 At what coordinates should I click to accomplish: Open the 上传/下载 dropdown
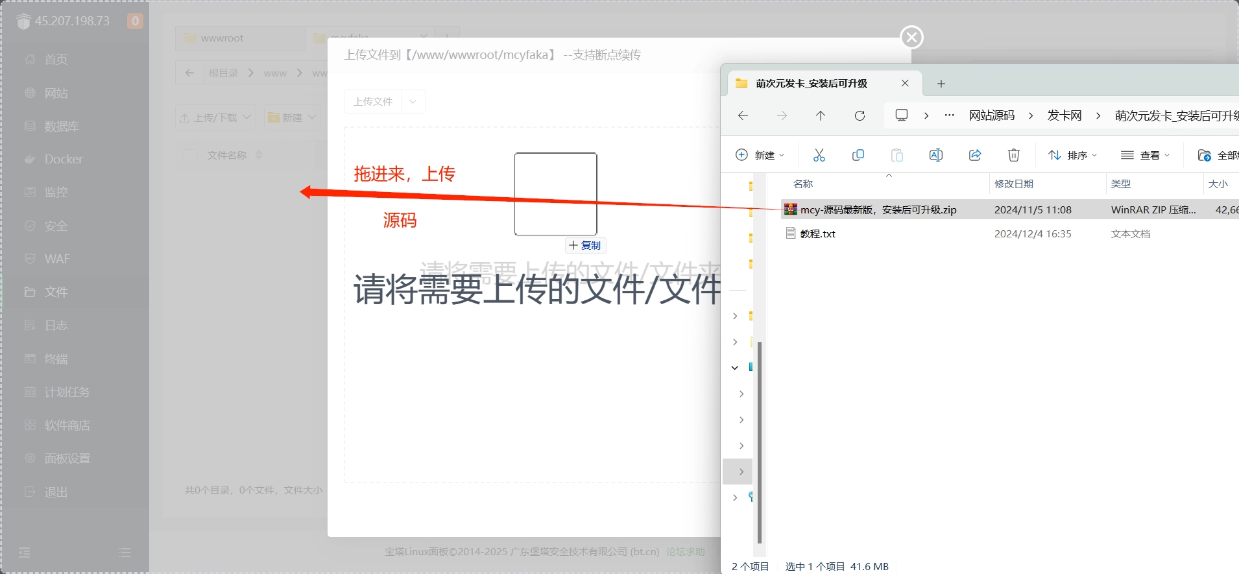215,117
